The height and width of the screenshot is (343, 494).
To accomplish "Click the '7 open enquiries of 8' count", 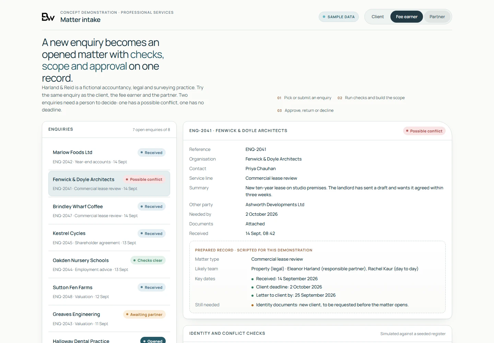I will click(151, 130).
